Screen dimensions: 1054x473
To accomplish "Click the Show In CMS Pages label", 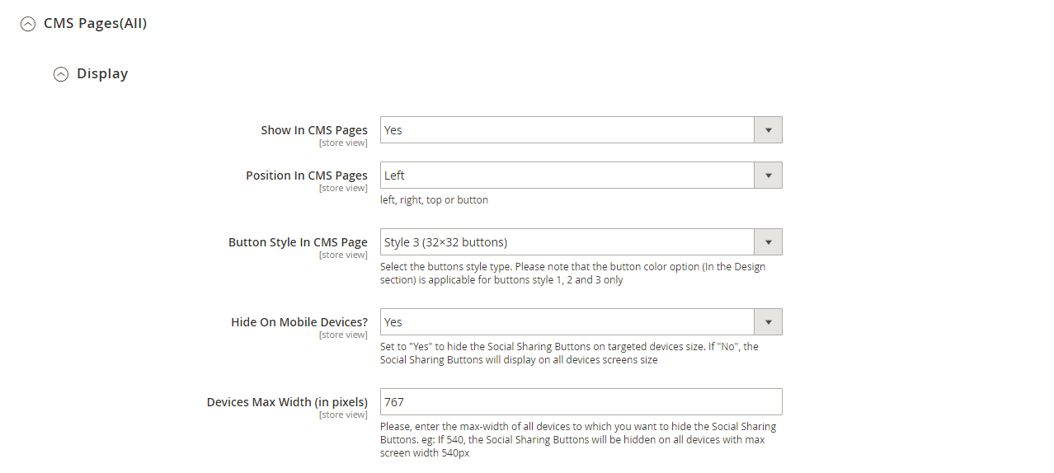I will click(x=314, y=130).
